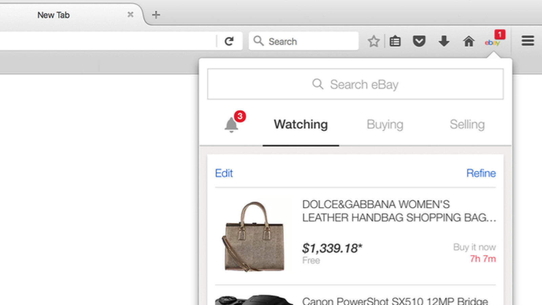
Task: Open the Dolce&Gabbana handbag thumbnail
Action: (253, 236)
